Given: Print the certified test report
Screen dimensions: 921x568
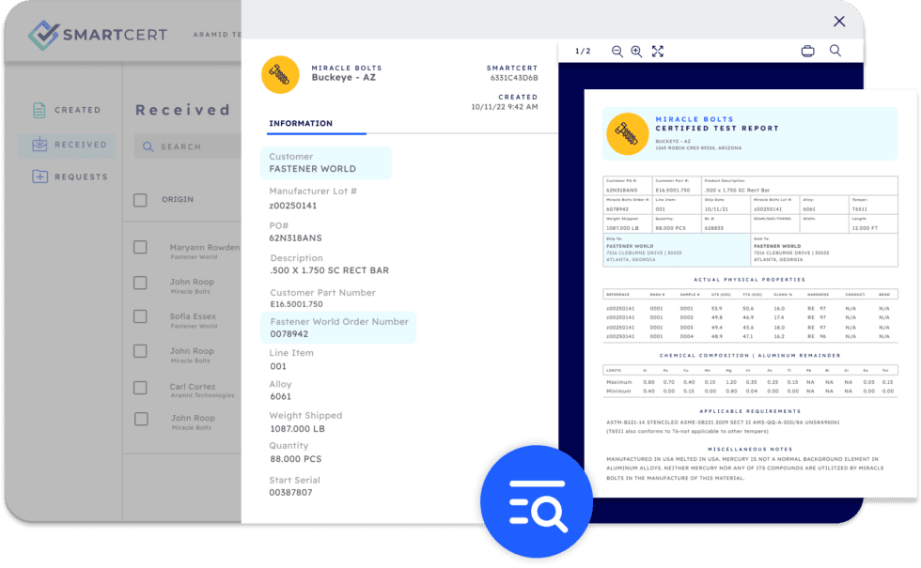Looking at the screenshot, I should (808, 51).
